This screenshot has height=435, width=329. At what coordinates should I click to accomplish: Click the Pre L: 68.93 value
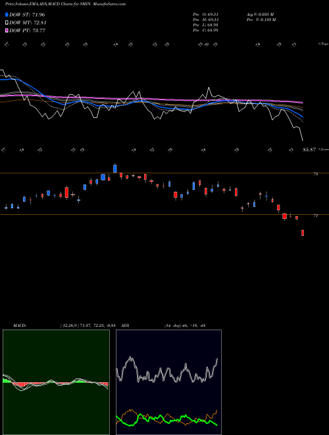point(205,25)
